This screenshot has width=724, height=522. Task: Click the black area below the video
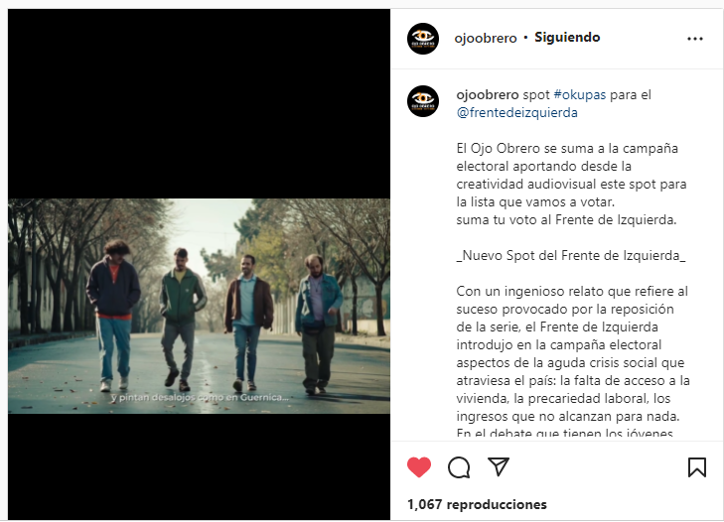pos(199,466)
